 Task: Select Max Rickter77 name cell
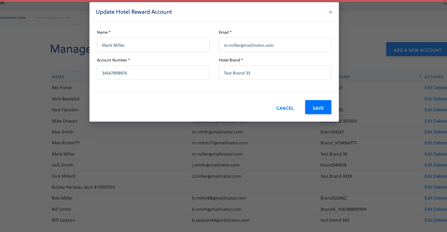pyautogui.click(x=65, y=143)
